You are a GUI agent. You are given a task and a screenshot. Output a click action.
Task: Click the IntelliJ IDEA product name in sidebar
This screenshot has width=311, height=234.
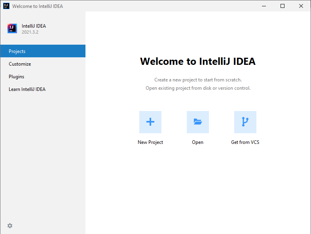pyautogui.click(x=34, y=26)
